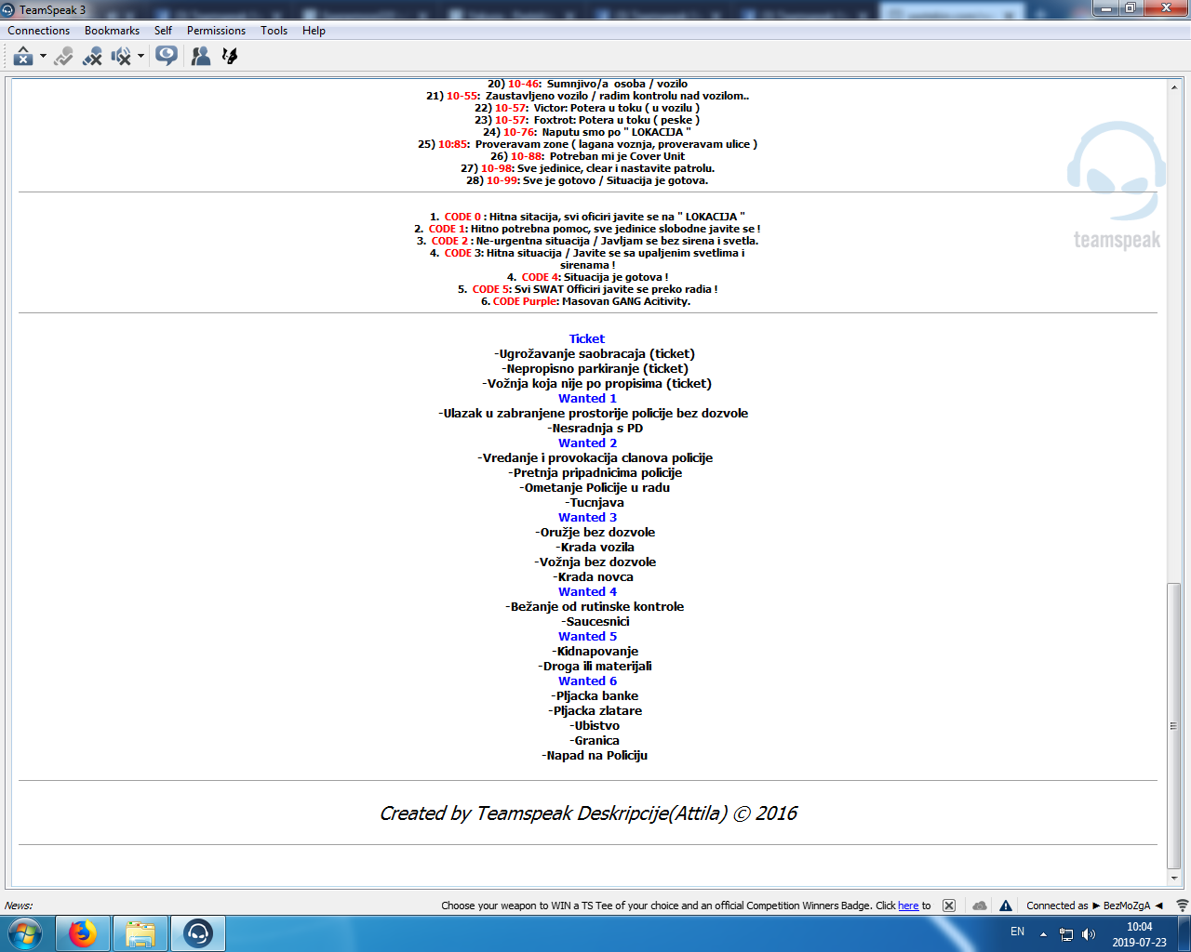Open the Windows Start button
This screenshot has height=952, width=1191.
point(25,933)
